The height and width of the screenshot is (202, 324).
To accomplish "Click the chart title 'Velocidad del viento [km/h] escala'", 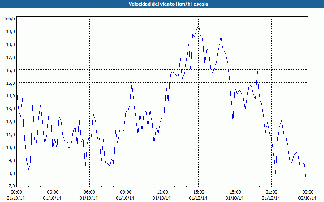I will tap(168, 4).
